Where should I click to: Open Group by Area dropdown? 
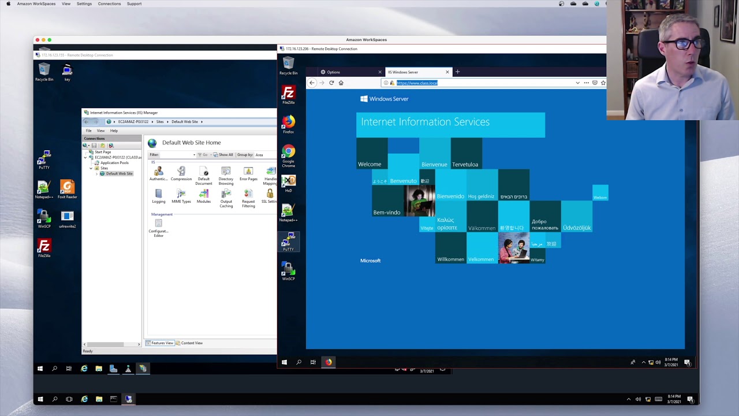pos(266,155)
